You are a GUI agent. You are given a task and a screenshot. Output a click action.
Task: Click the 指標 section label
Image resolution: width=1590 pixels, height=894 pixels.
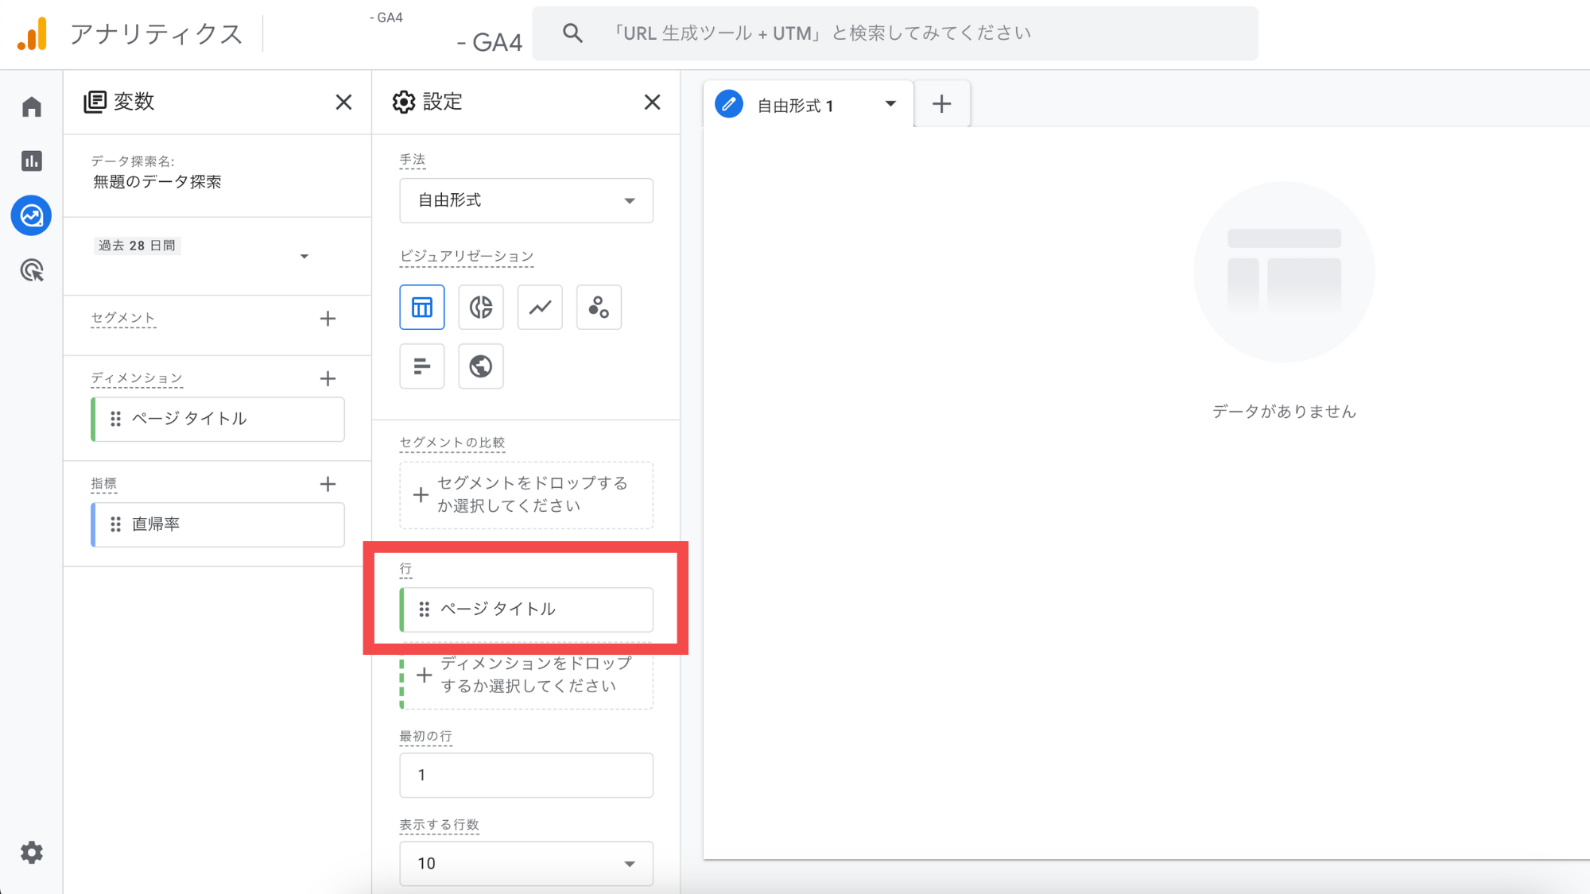pyautogui.click(x=104, y=484)
